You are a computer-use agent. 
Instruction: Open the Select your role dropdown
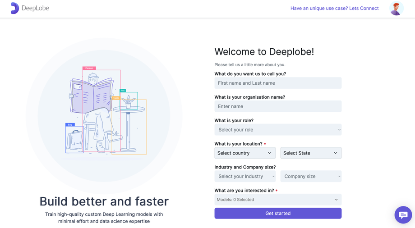(278, 130)
